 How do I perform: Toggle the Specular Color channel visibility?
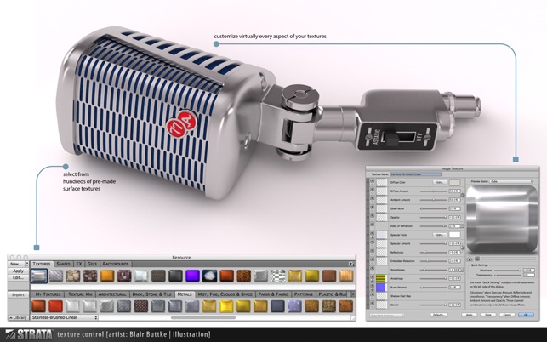pyautogui.click(x=373, y=234)
